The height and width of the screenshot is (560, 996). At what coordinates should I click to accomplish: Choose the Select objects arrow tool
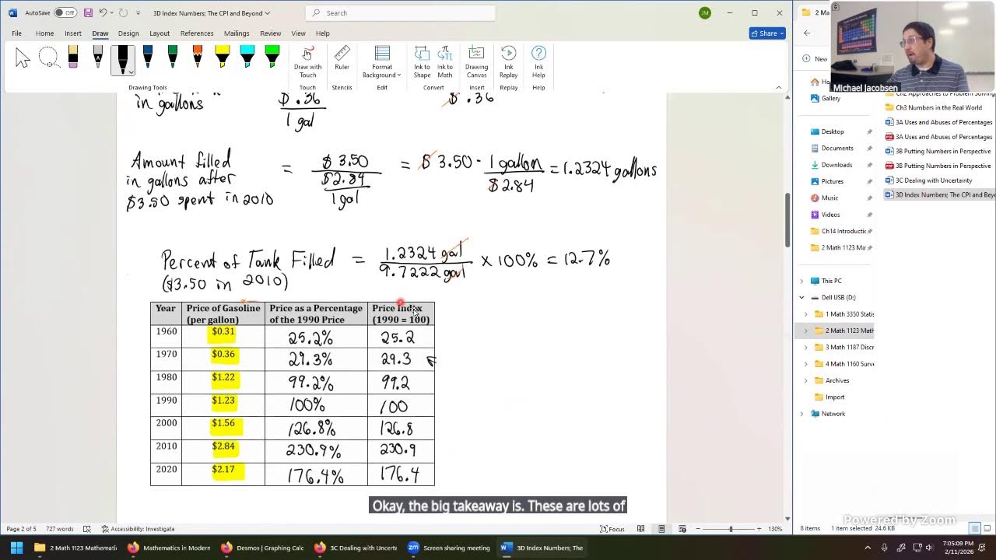[x=23, y=58]
